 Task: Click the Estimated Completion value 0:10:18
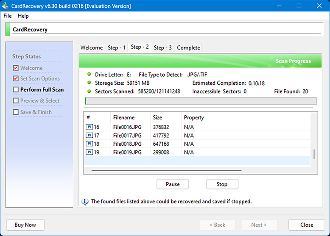point(256,83)
